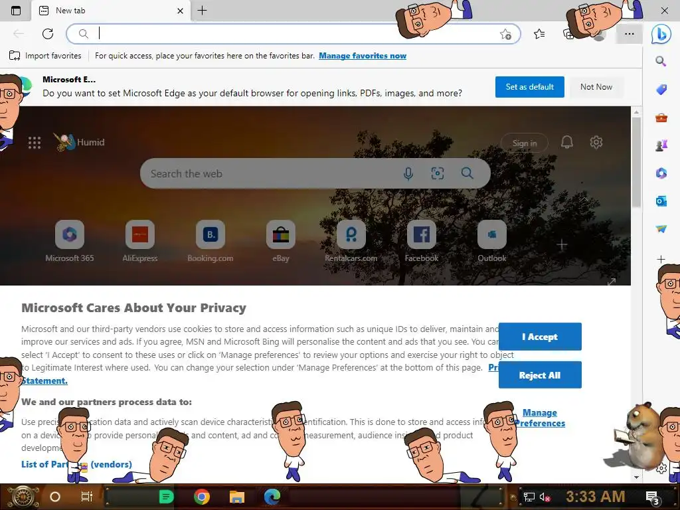Open the Favorites list icon
Viewport: 680px width, 510px height.
[539, 34]
